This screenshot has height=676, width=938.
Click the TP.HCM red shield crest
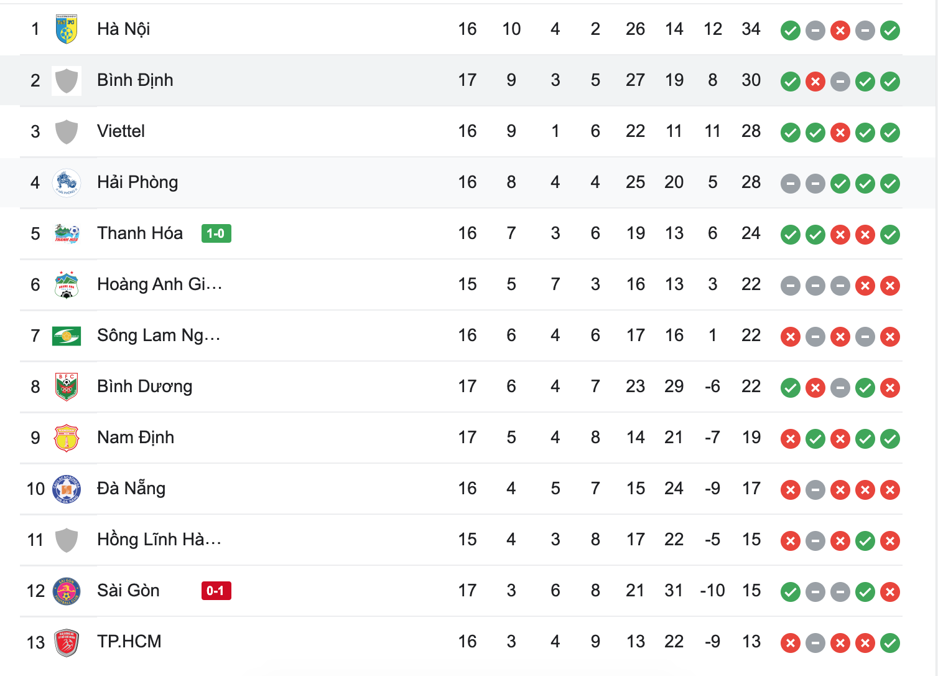(x=67, y=642)
